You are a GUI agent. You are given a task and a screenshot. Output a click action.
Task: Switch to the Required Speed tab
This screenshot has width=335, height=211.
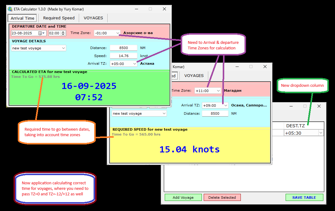[59, 18]
